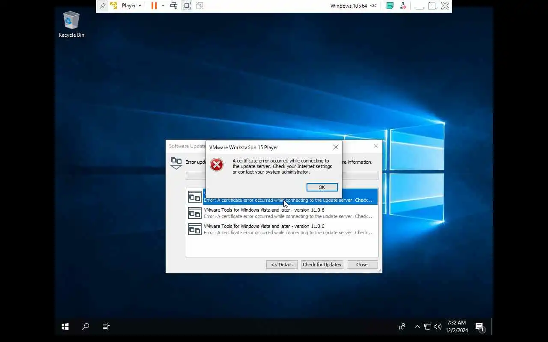Image resolution: width=548 pixels, height=342 pixels.
Task: Click the Software Updates window title
Action: (187, 146)
